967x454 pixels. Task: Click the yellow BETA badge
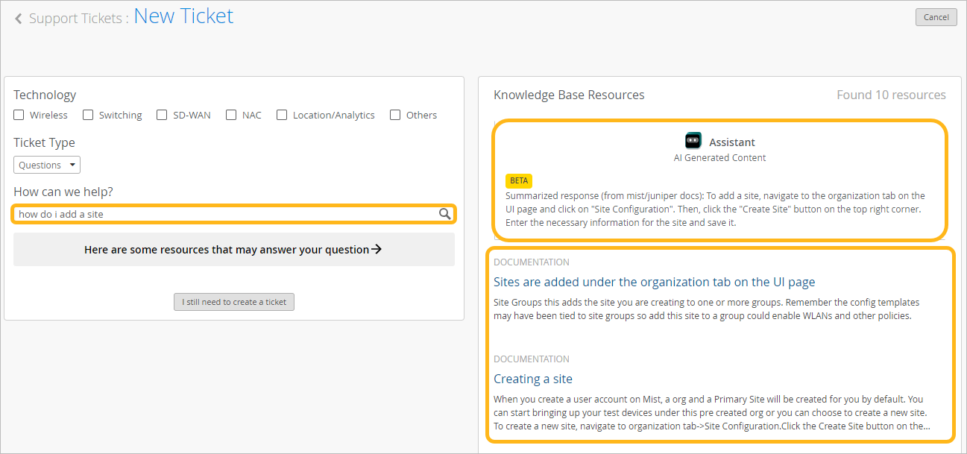(x=519, y=180)
